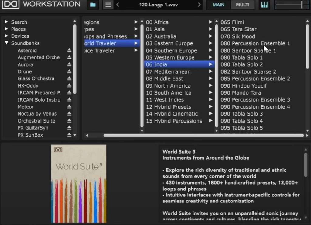Click eject icon next to Meteor
The width and height of the screenshot is (311, 225).
(x=69, y=107)
